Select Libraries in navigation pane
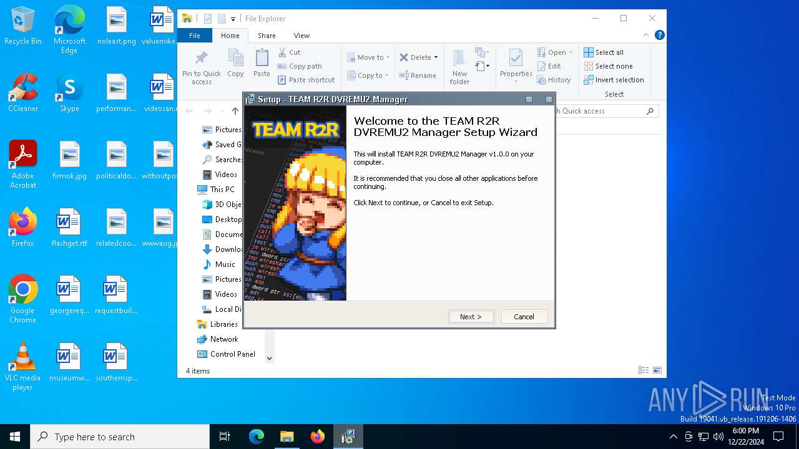Viewport: 799px width, 449px height. coord(217,324)
